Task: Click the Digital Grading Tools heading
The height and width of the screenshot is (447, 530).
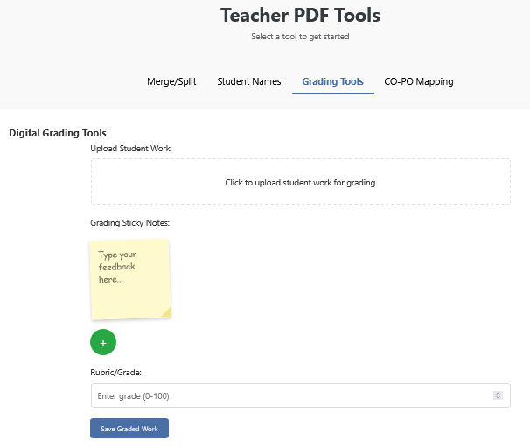Action: (58, 133)
